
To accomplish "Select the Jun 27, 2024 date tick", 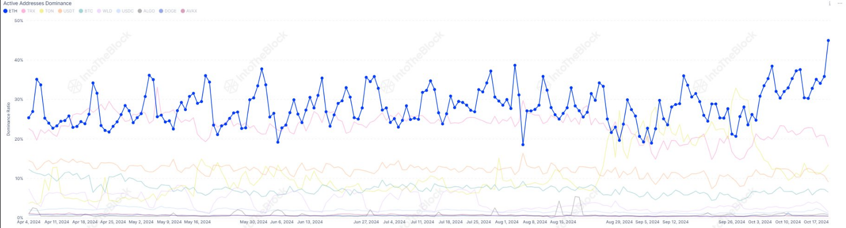I will (x=366, y=222).
